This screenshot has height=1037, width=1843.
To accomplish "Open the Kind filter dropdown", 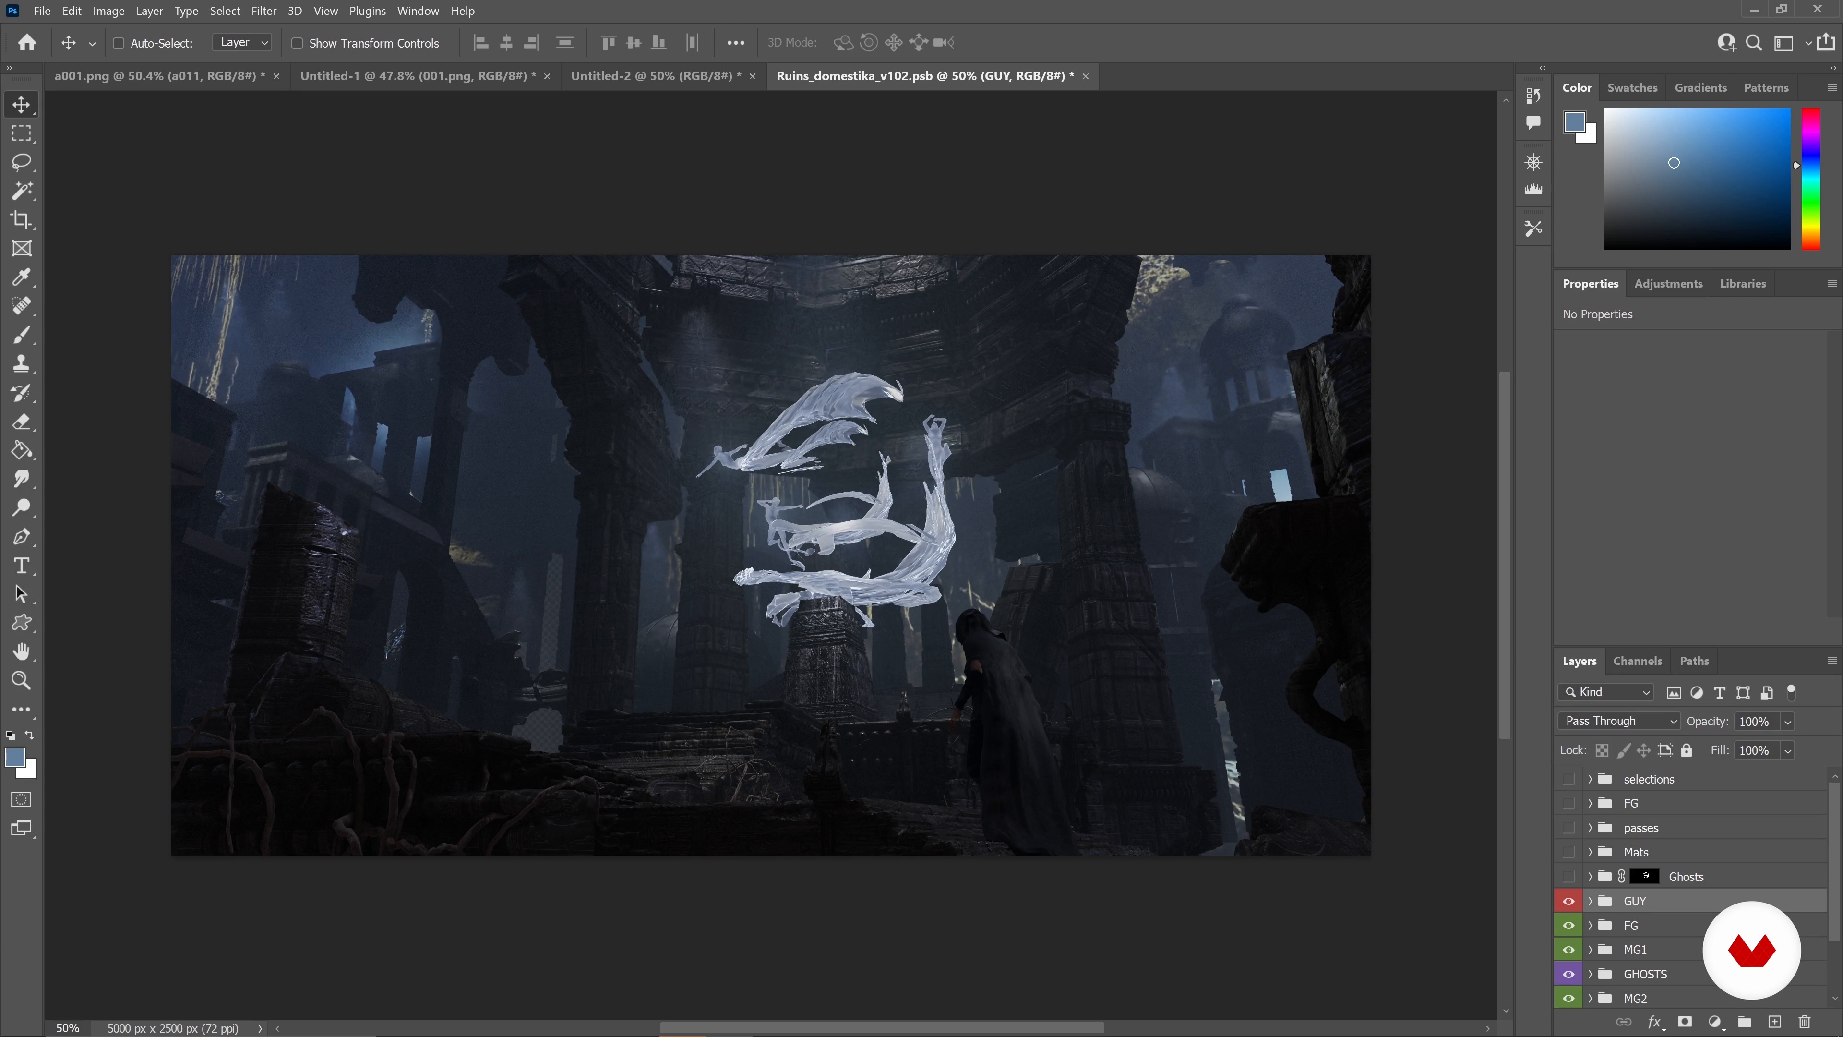I will [x=1606, y=692].
